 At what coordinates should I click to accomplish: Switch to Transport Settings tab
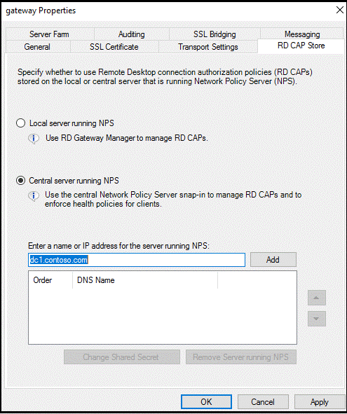tap(208, 47)
